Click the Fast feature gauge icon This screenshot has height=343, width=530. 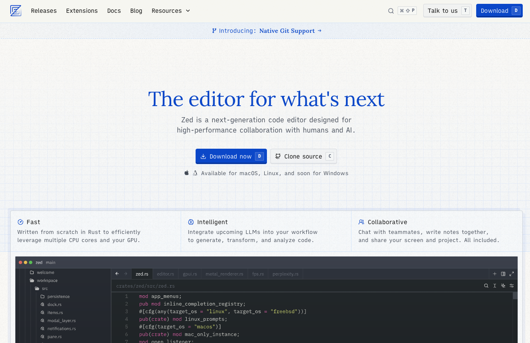click(x=20, y=222)
